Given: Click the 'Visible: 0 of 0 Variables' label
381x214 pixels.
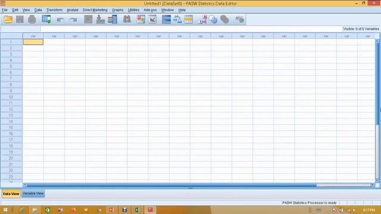Looking at the screenshot, I should (361, 29).
